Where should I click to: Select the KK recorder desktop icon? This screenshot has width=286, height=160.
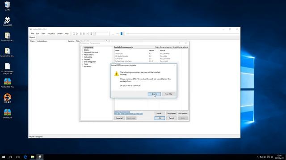point(7,98)
